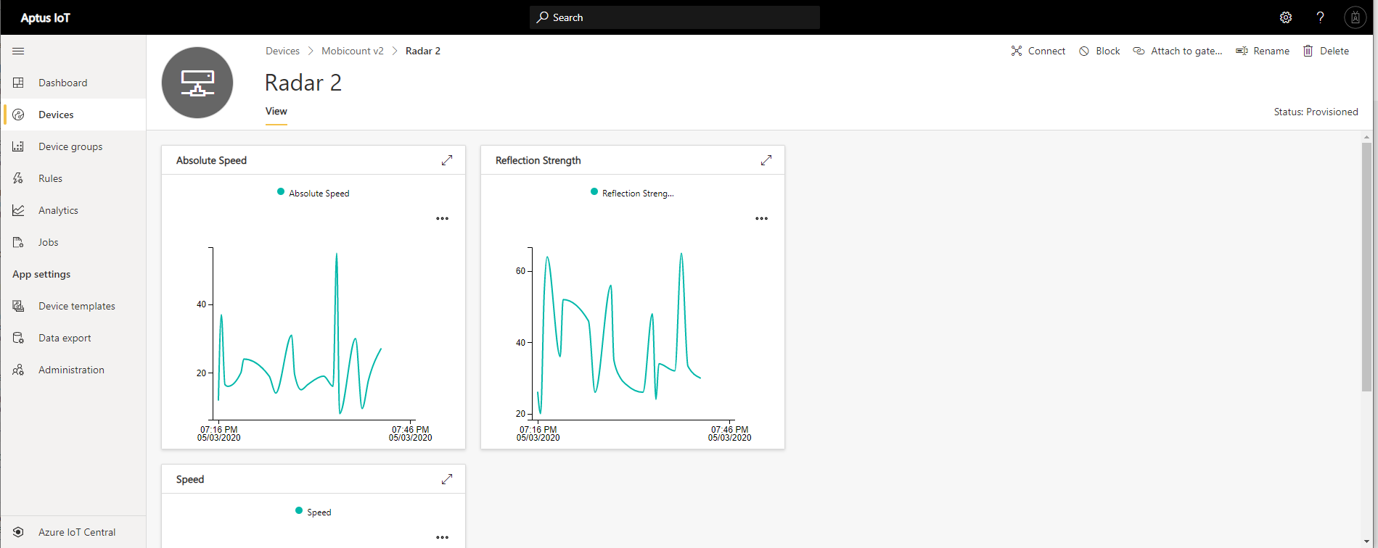Click the Rename icon
Image resolution: width=1378 pixels, height=548 pixels.
(x=1242, y=51)
